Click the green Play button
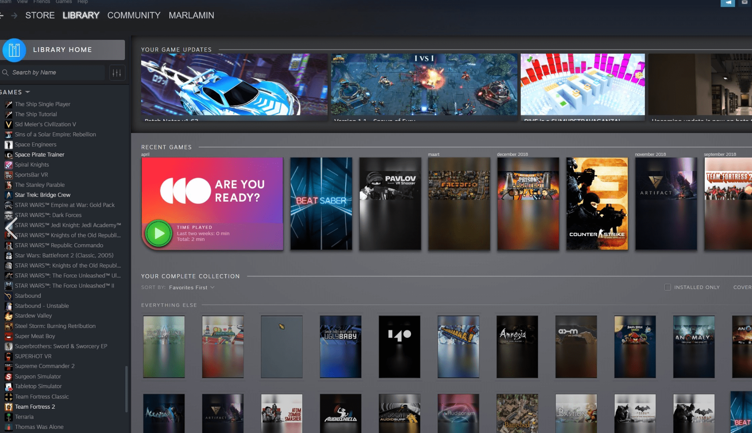The width and height of the screenshot is (752, 433). pos(159,233)
